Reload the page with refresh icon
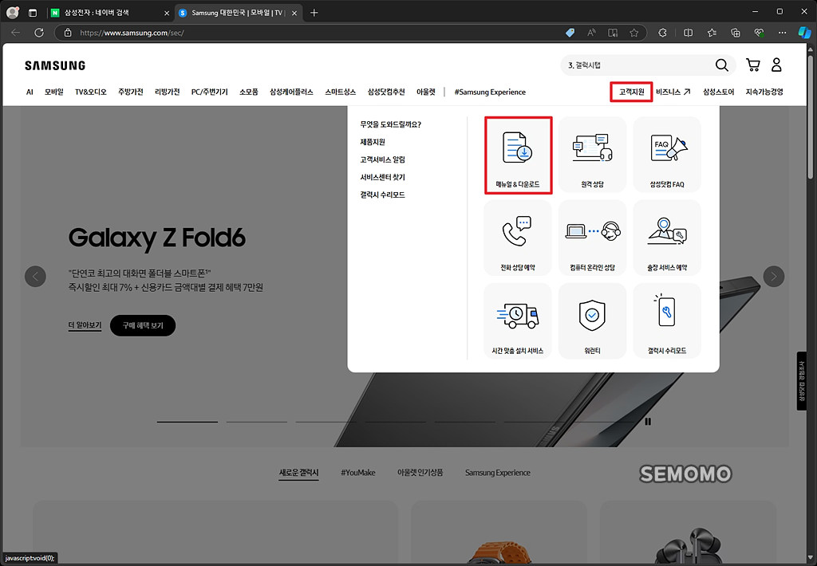This screenshot has height=566, width=817. 39,32
